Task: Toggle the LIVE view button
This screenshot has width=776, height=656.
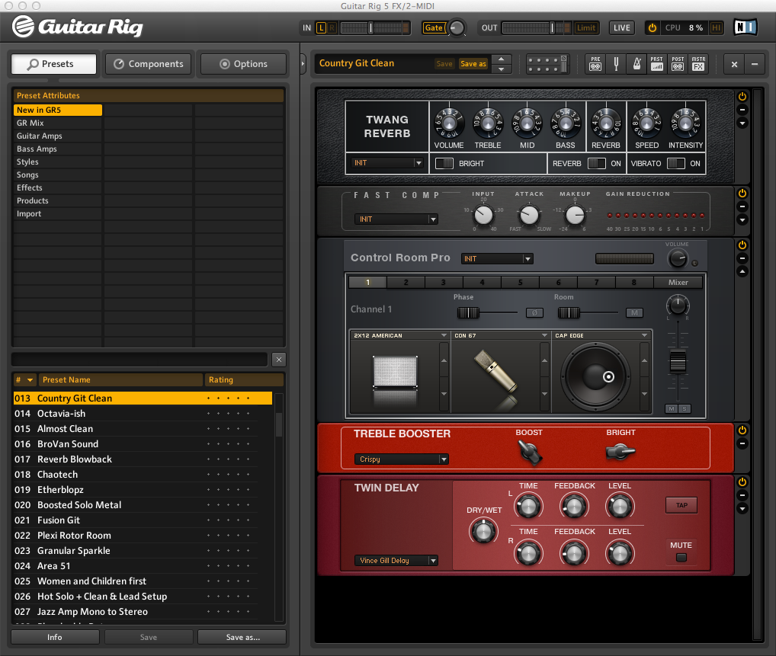Action: [621, 27]
